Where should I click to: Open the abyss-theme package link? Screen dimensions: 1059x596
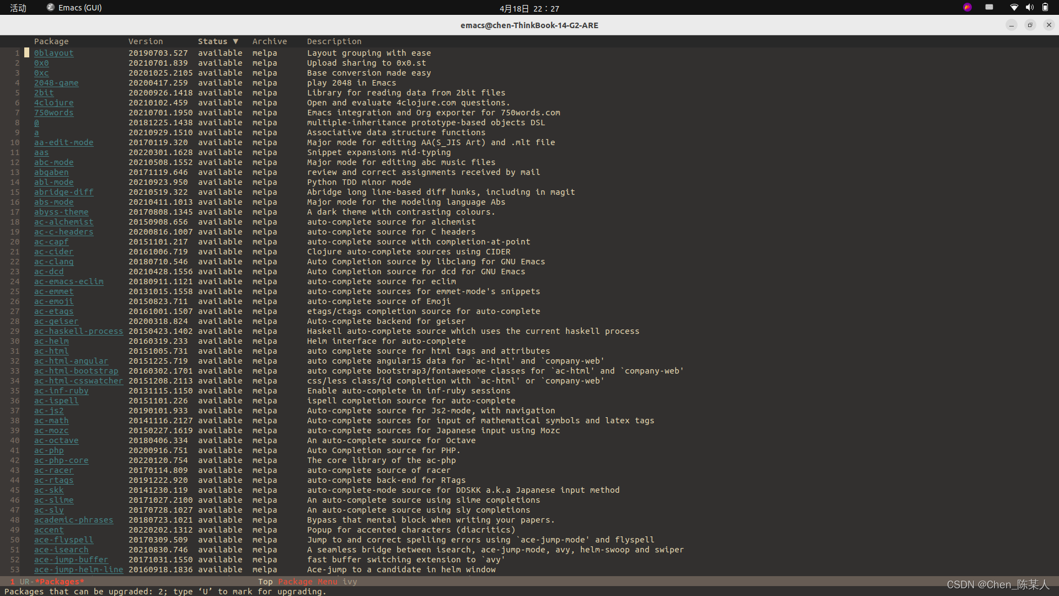(x=61, y=212)
